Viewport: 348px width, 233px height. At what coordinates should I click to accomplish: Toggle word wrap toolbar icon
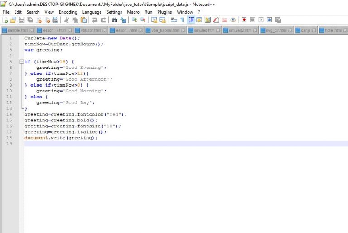(x=174, y=20)
